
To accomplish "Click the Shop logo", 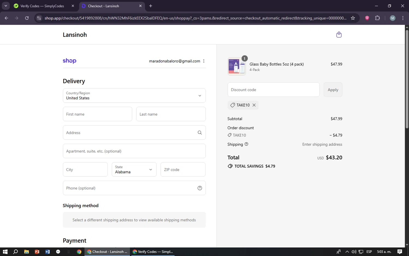I will coord(70,61).
